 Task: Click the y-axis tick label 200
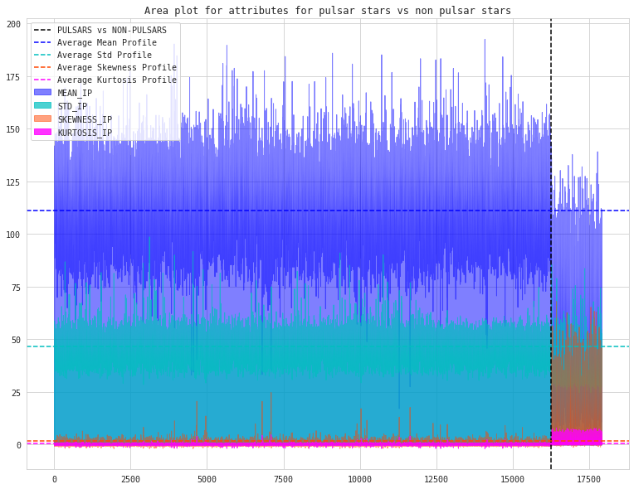click(x=14, y=25)
